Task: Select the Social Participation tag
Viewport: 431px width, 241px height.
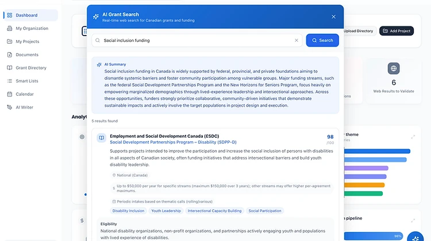Action: pos(265,211)
